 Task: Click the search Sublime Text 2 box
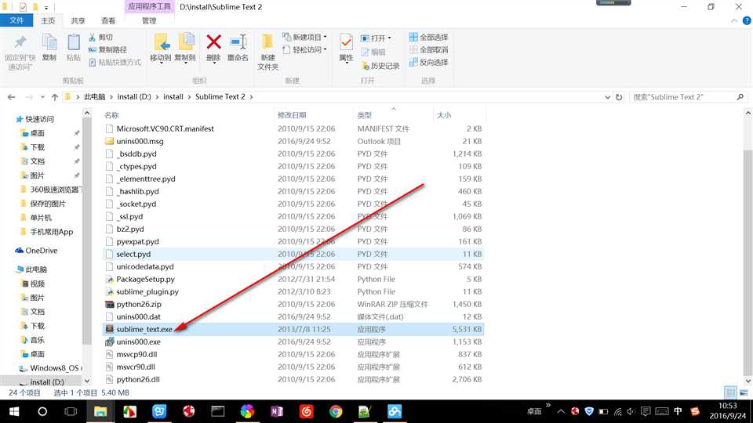point(688,97)
